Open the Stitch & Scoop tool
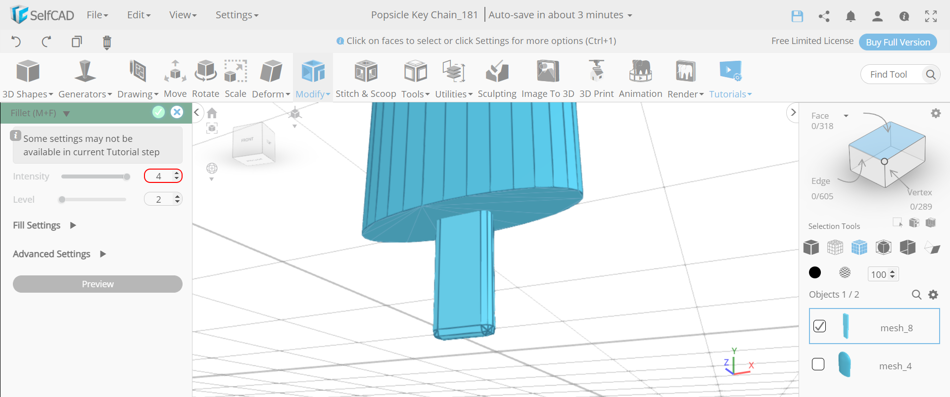Screen dimensions: 950x397 (x=366, y=79)
